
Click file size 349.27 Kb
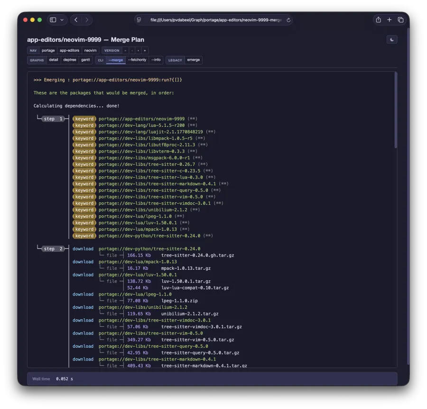tap(139, 340)
